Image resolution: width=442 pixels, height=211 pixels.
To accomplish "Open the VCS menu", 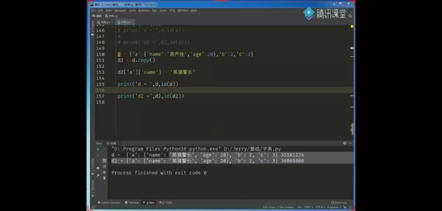I will [x=172, y=10].
